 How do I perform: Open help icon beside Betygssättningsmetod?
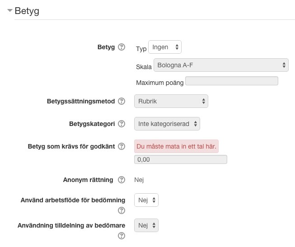click(122, 101)
